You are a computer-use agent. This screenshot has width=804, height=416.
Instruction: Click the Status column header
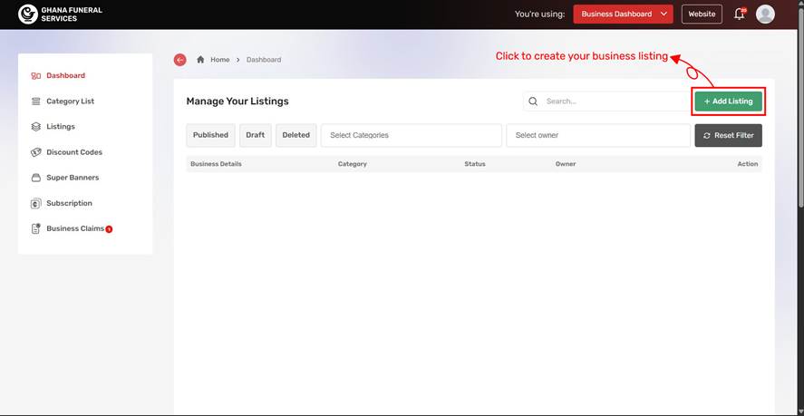point(475,164)
